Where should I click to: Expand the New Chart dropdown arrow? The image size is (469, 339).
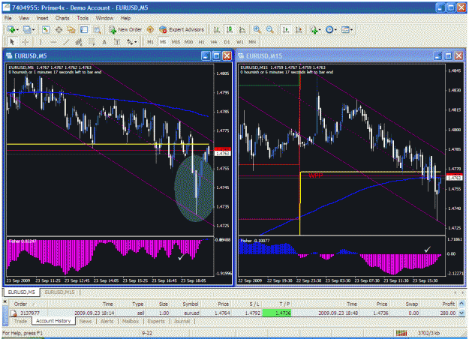coord(17,29)
